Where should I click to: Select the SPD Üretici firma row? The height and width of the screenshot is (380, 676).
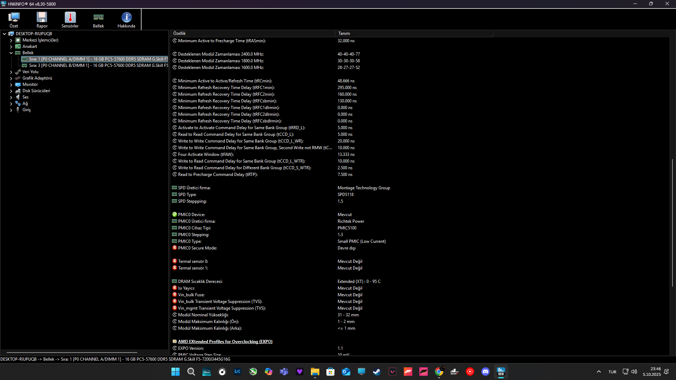click(420, 188)
